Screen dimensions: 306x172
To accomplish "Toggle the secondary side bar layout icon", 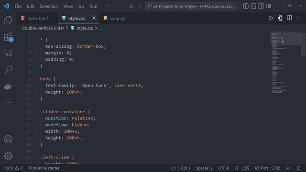I will [x=261, y=6].
